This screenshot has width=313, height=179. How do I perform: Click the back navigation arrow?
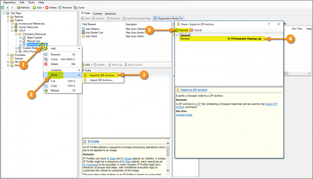pyautogui.click(x=7, y=7)
